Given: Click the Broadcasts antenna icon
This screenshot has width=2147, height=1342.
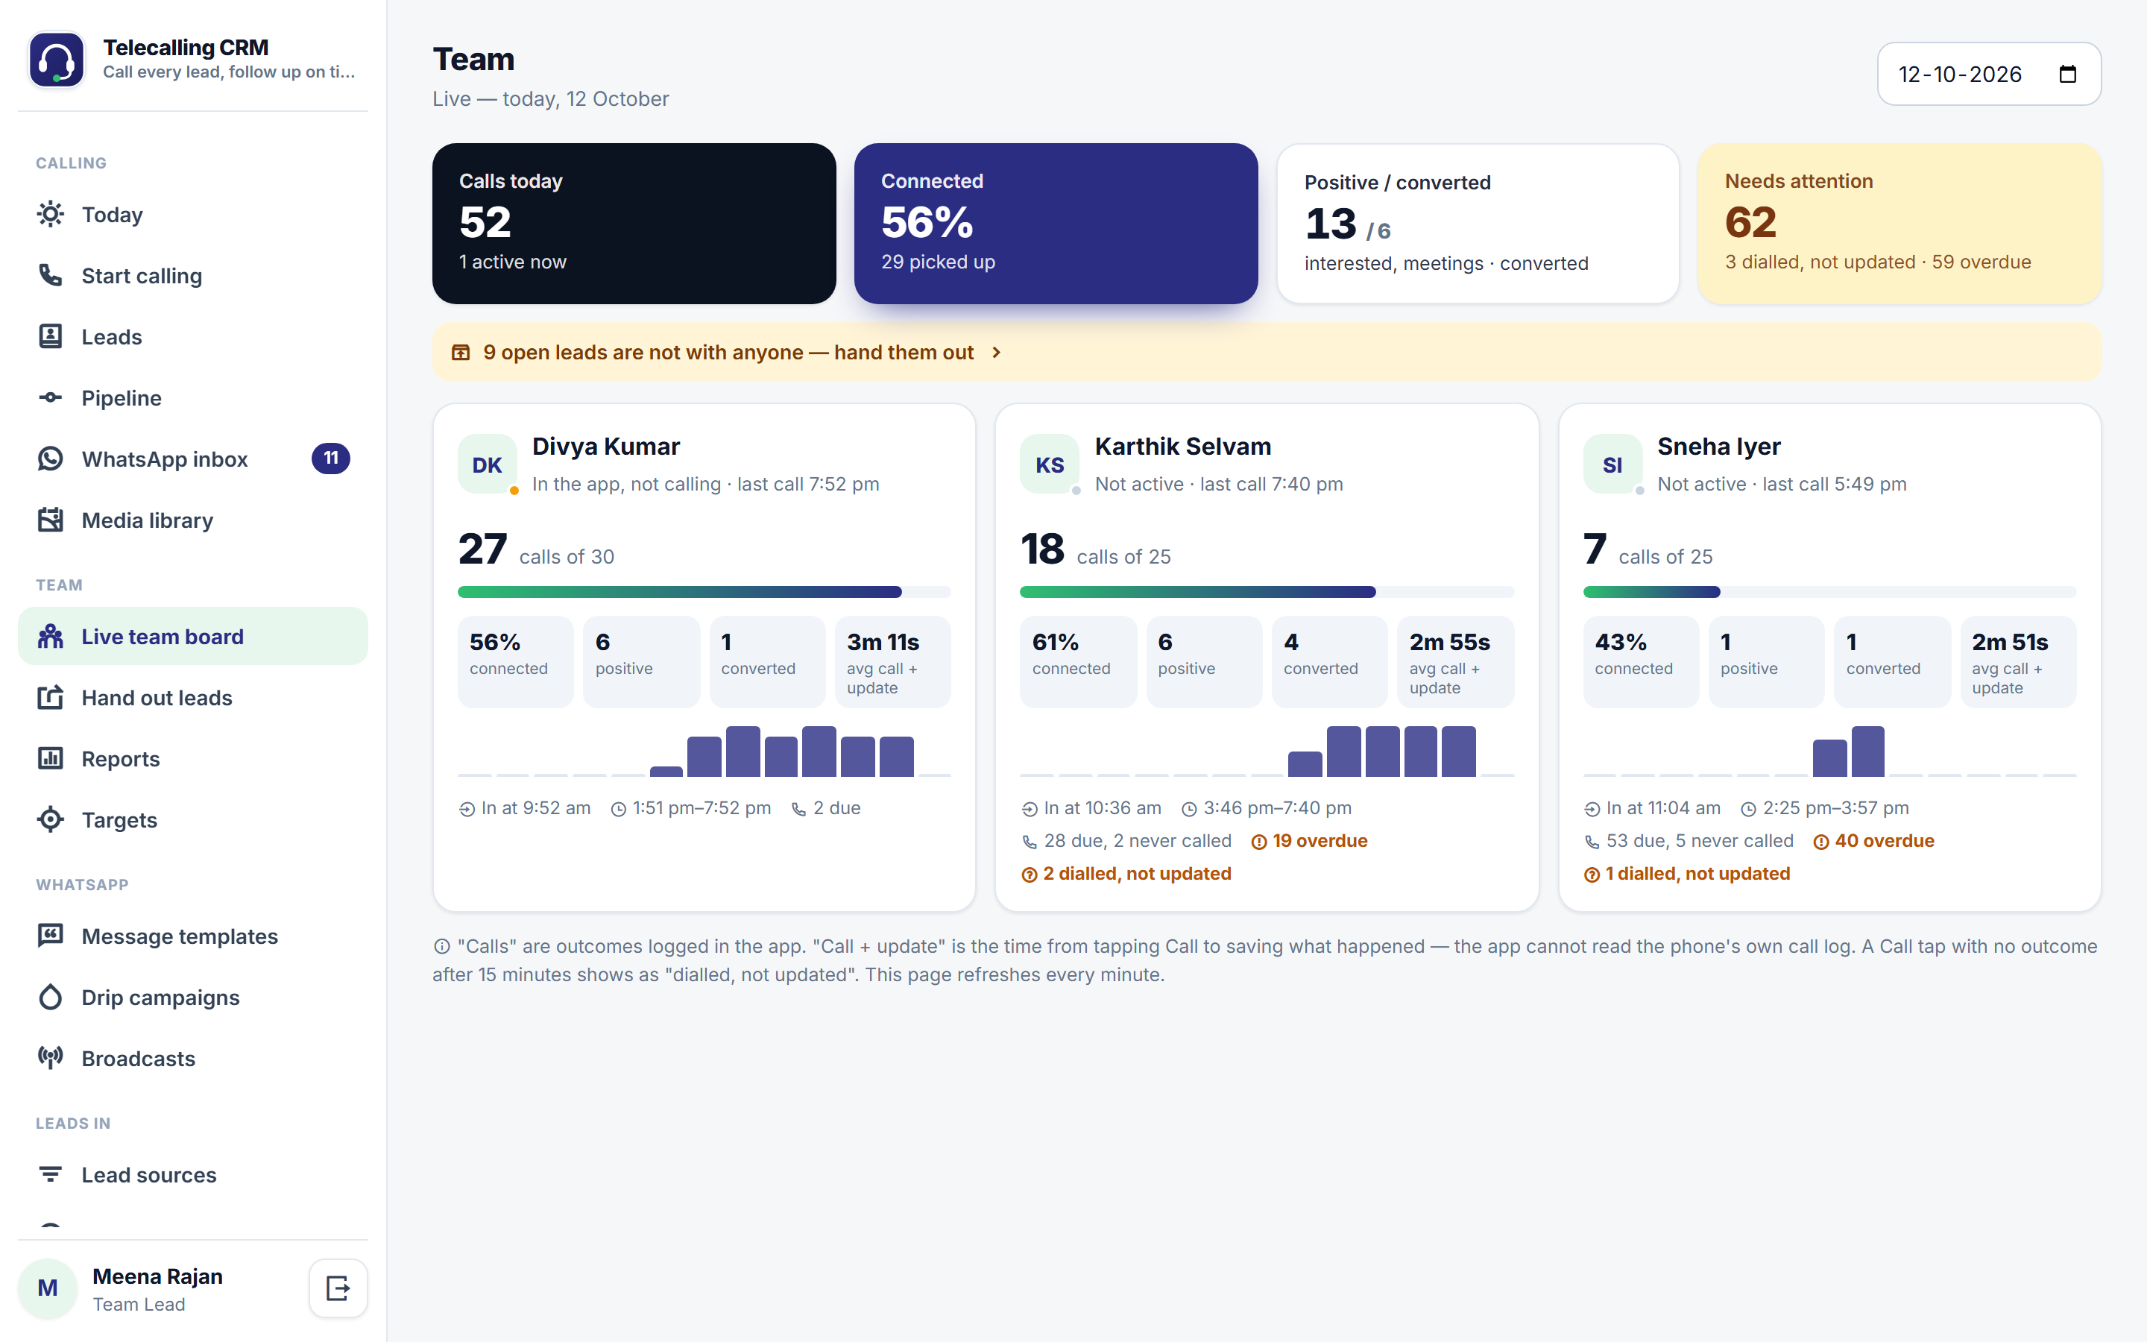Looking at the screenshot, I should point(51,1058).
